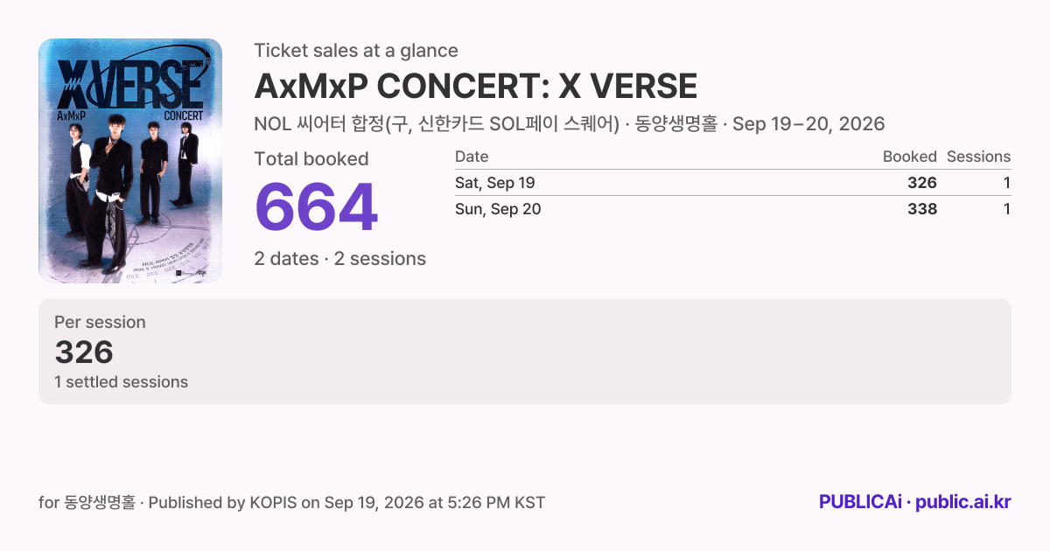Select the Sat, Sep 19 row

(x=732, y=183)
